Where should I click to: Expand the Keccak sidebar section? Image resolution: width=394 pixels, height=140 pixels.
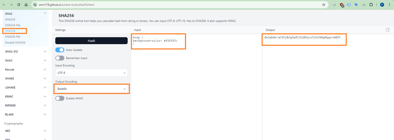pyautogui.click(x=26, y=69)
